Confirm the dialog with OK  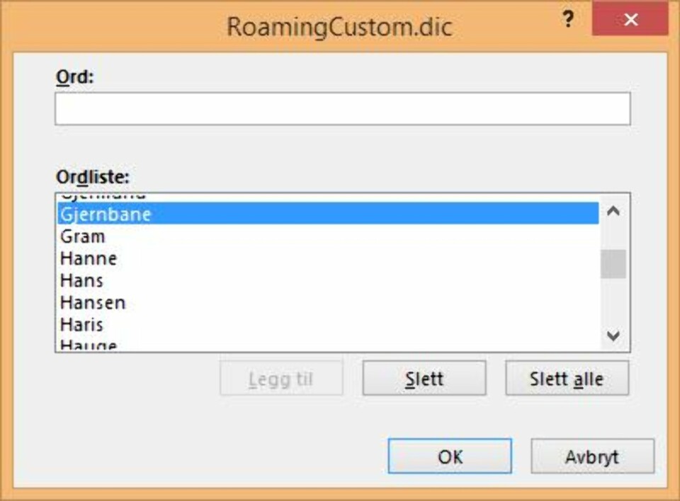click(450, 456)
